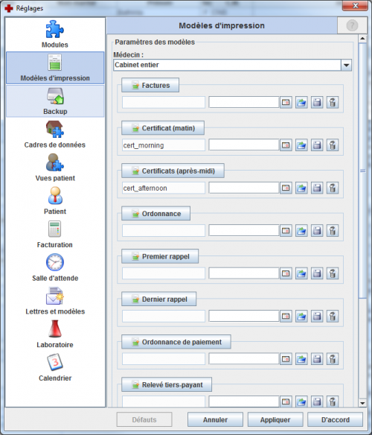Open Cadres de données settings
372x435 pixels.
(x=55, y=135)
